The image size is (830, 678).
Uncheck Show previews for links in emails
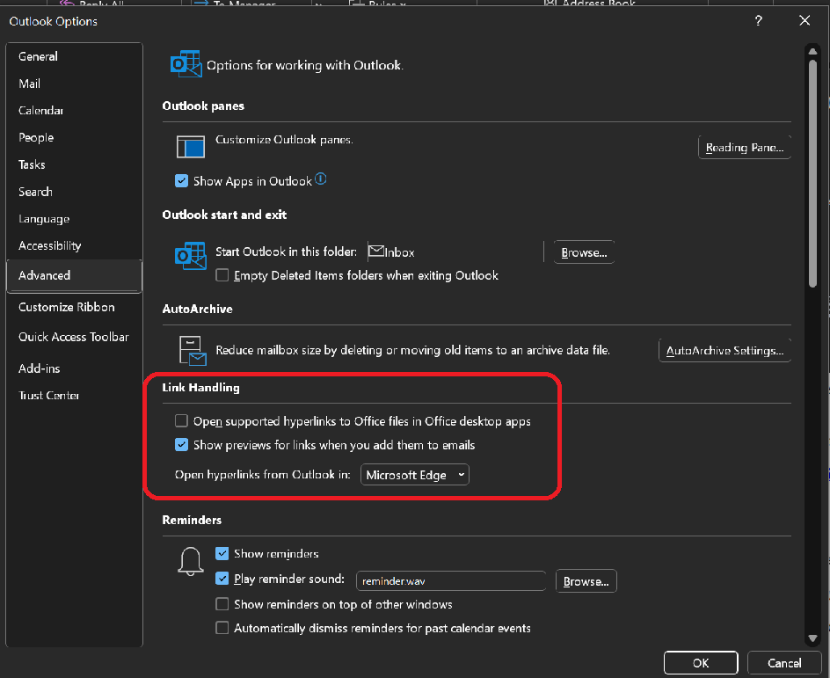pyautogui.click(x=181, y=445)
